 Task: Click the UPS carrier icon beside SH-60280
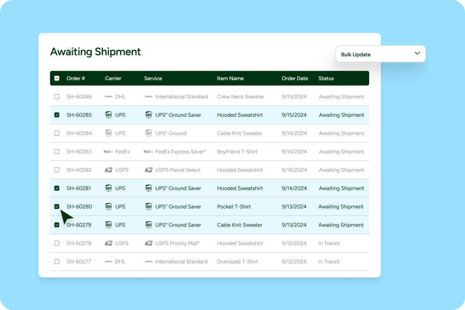[x=109, y=206]
